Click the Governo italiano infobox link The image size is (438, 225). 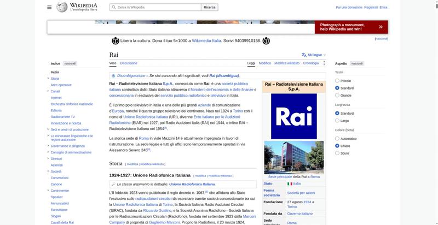click(x=299, y=214)
